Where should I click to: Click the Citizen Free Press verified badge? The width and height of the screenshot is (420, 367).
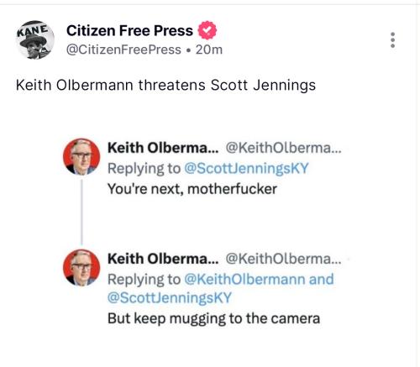click(x=207, y=30)
